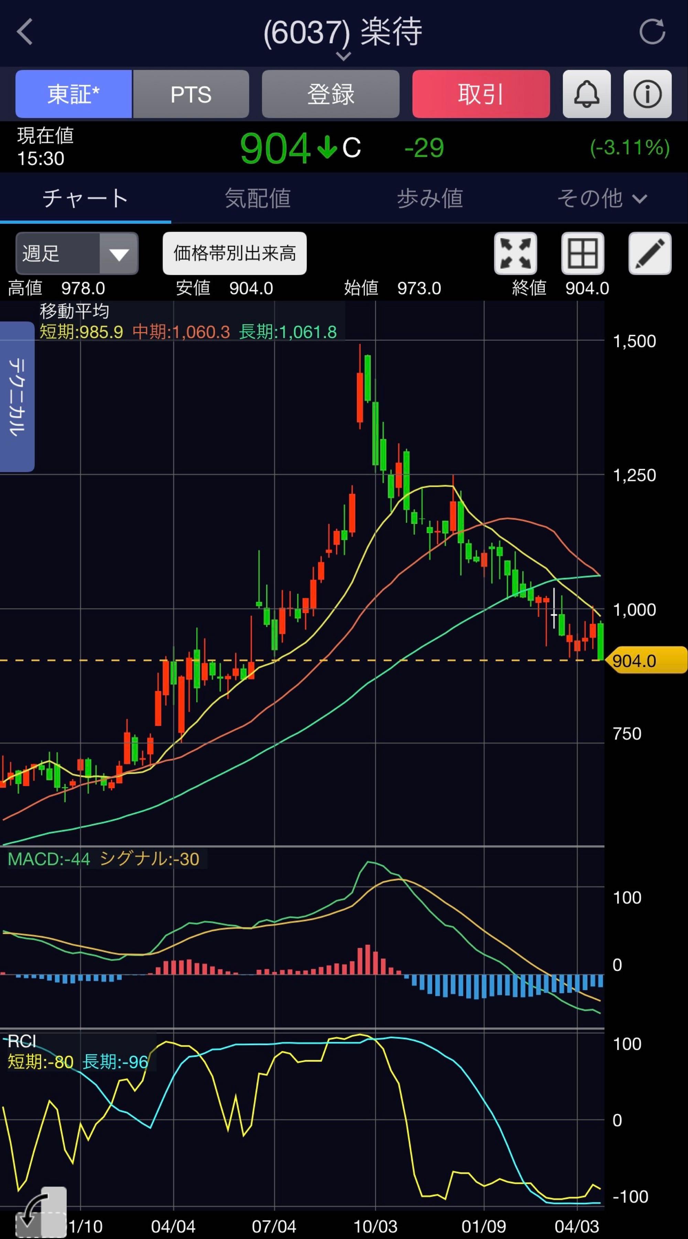This screenshot has height=1239, width=688.
Task: Open テクニカル side panel handle
Action: pos(17,397)
